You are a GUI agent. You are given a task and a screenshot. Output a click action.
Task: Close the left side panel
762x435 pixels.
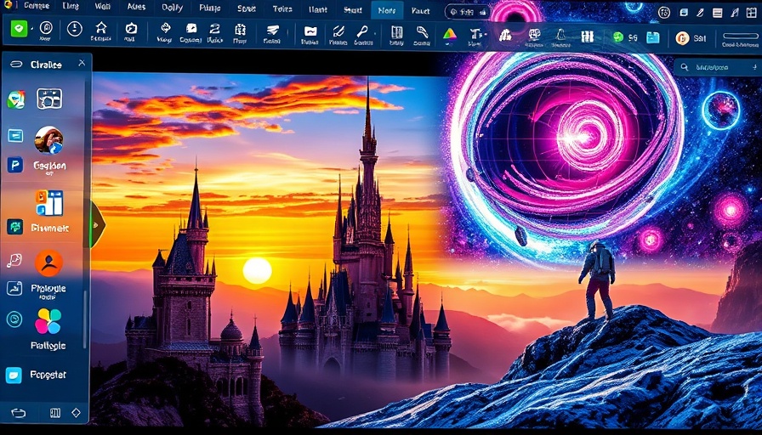(x=82, y=63)
